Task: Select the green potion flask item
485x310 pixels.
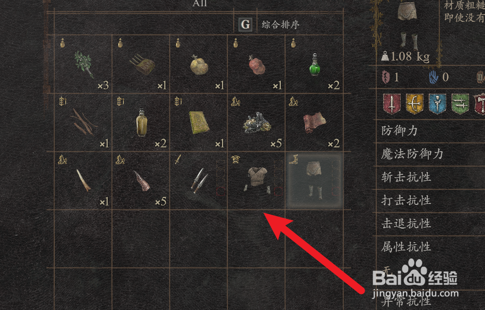Action: coord(314,64)
